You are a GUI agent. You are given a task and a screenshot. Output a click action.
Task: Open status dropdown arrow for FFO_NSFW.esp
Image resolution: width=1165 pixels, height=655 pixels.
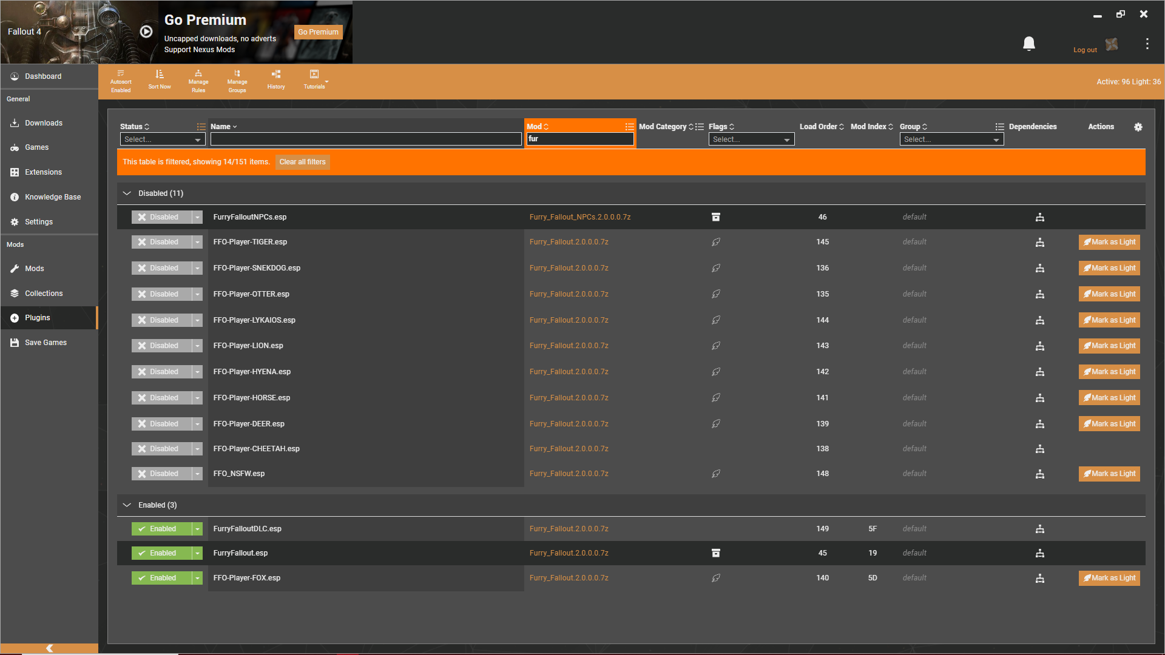click(x=197, y=474)
